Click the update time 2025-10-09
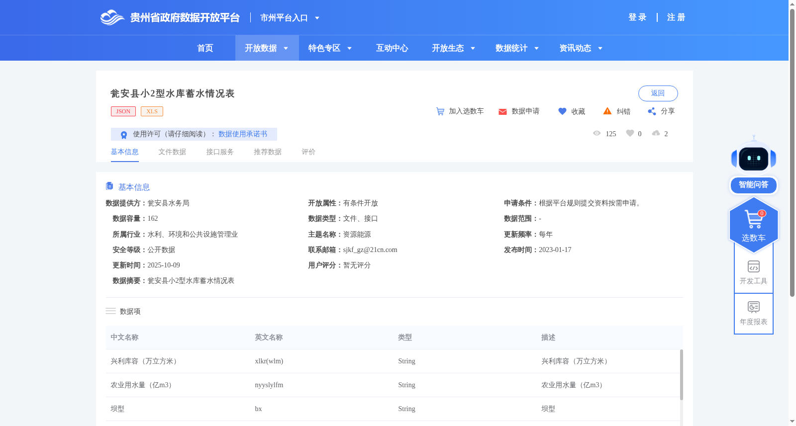 point(164,265)
